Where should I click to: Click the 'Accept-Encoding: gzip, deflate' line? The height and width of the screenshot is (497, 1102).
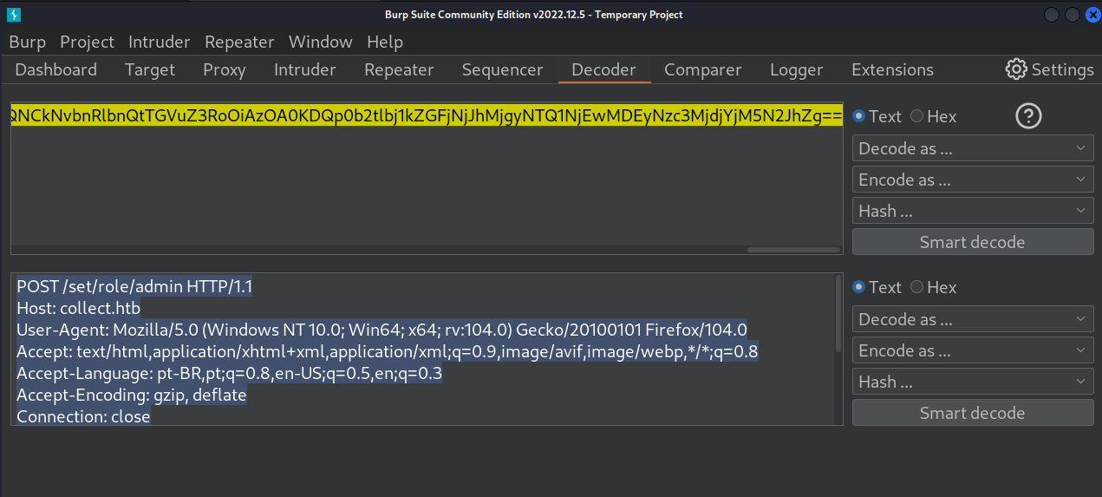coord(132,395)
